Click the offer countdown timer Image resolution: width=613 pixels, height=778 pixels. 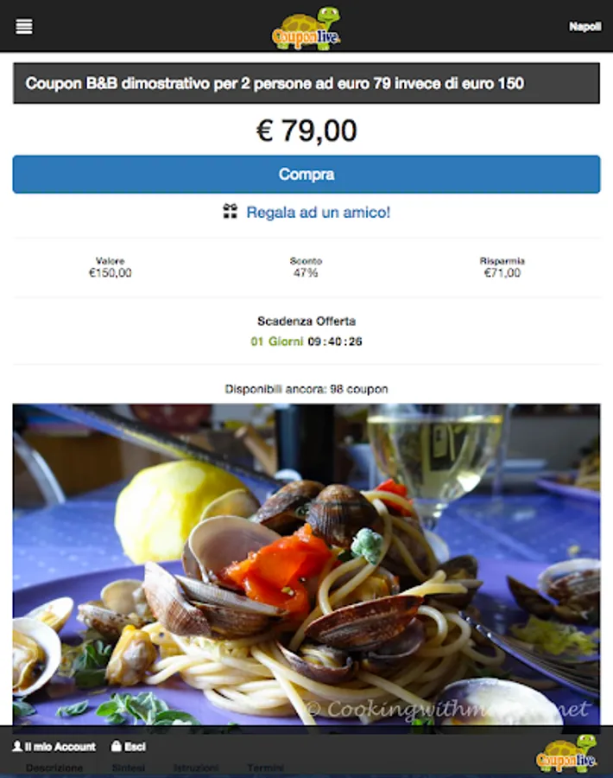click(x=306, y=341)
